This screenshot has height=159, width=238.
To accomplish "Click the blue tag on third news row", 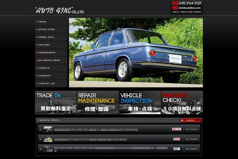I will tap(177, 149).
